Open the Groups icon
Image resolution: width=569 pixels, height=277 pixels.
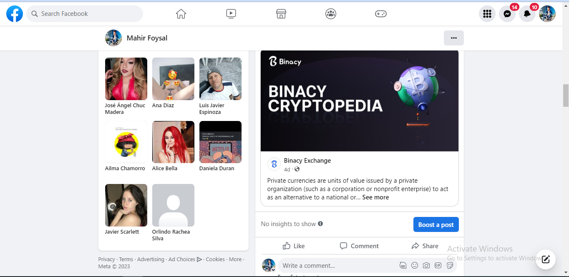pos(331,14)
